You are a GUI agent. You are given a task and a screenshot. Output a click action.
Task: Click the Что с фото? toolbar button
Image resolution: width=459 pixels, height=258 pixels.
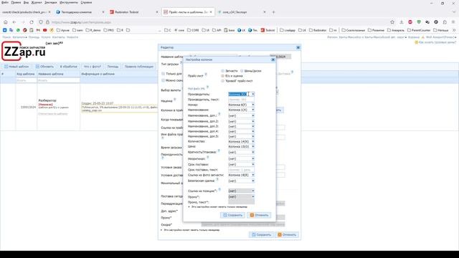tap(93, 67)
